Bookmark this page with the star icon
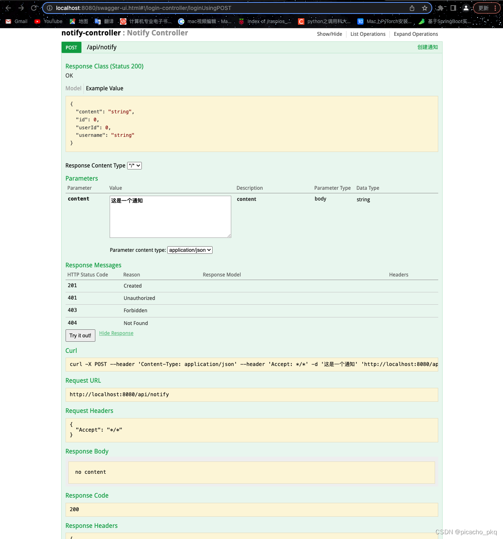The width and height of the screenshot is (503, 539). coord(425,8)
